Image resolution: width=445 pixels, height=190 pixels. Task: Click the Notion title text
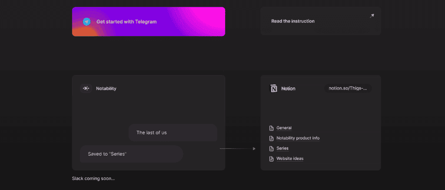(x=289, y=89)
